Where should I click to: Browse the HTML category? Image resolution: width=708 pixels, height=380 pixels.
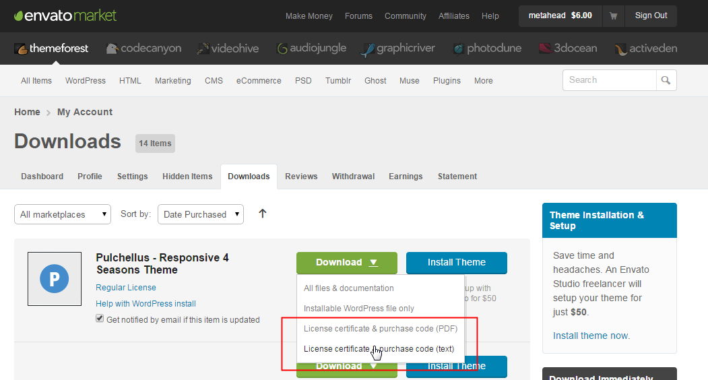[130, 81]
